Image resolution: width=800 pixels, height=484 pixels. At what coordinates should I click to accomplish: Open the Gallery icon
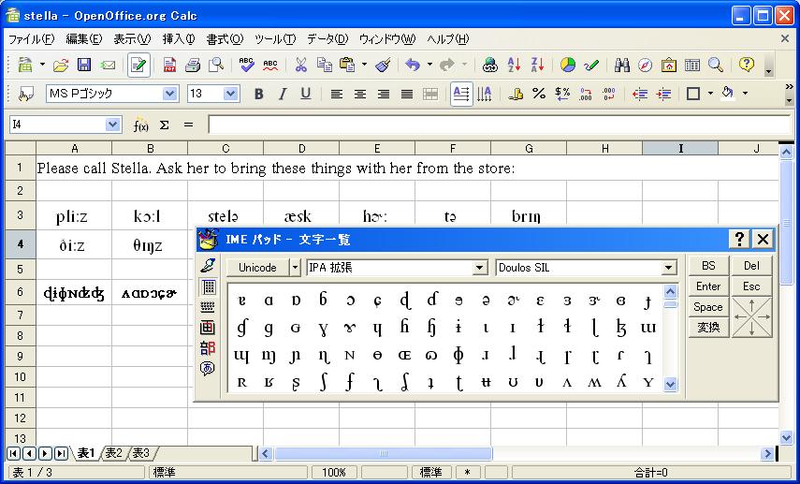668,65
